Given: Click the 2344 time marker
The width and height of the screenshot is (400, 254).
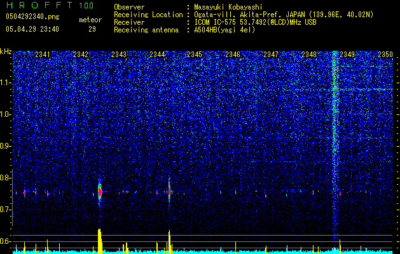Looking at the screenshot, I should pos(157,55).
